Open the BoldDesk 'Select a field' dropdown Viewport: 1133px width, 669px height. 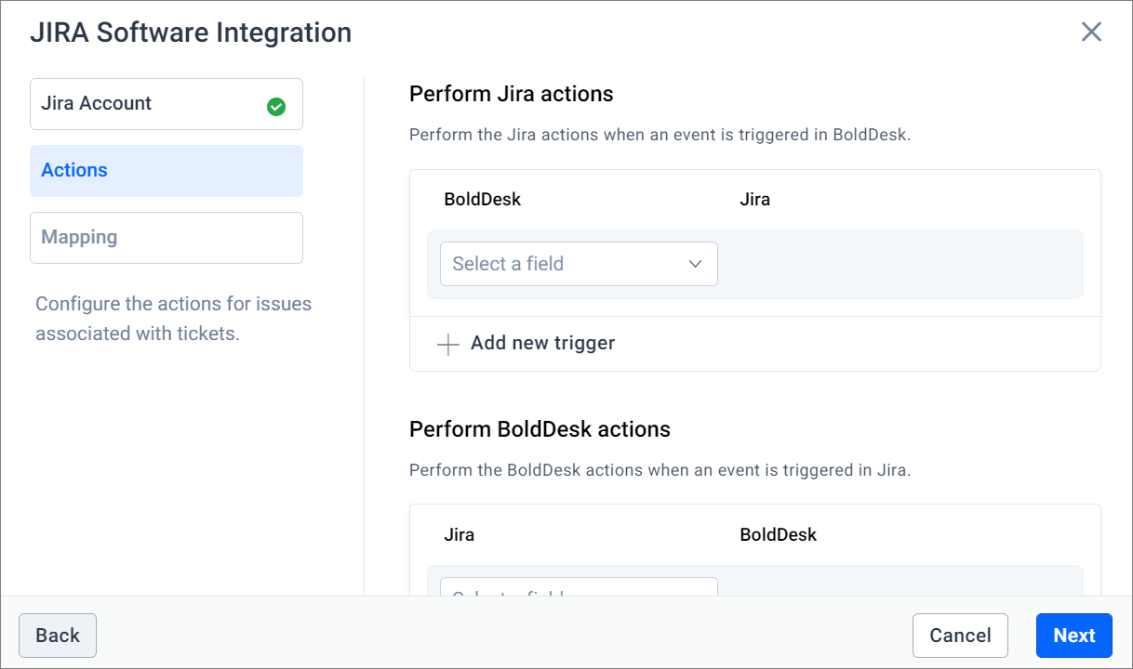coord(579,264)
